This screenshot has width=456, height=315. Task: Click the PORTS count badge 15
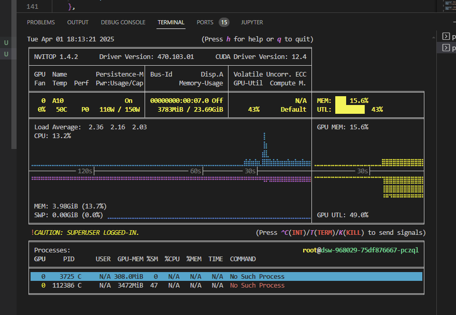(224, 22)
